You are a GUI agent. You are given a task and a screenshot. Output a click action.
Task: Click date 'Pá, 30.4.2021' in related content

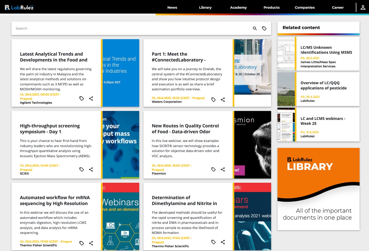pos(310,97)
